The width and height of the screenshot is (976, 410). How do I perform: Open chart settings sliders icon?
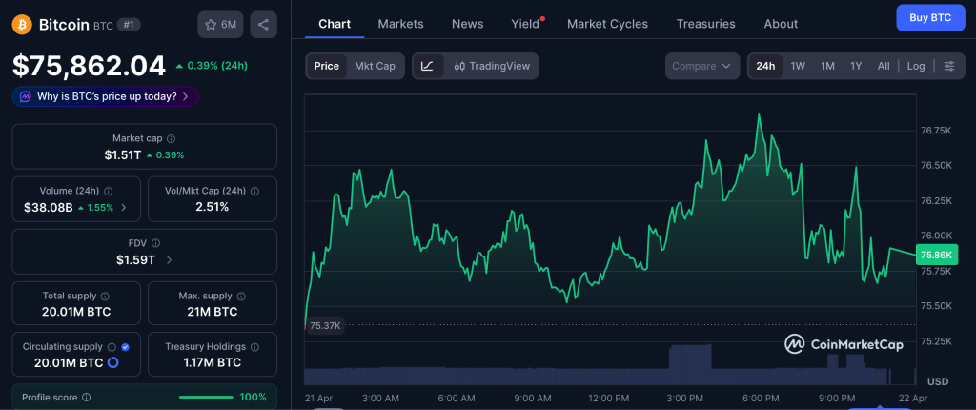(x=948, y=66)
